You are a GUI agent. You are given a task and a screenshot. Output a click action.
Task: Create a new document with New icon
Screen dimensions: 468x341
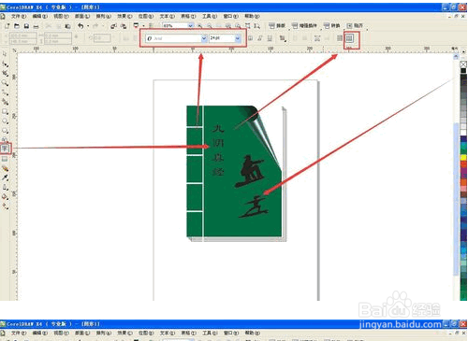pos(7,26)
